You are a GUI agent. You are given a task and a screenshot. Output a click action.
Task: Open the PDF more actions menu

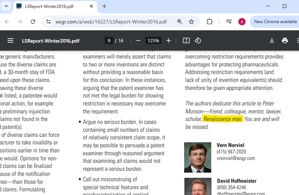point(298,40)
